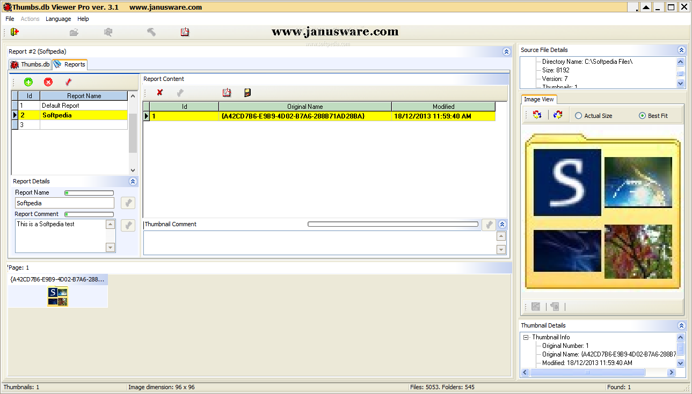This screenshot has height=394, width=692.
Task: Select the Image View tab
Action: click(539, 99)
